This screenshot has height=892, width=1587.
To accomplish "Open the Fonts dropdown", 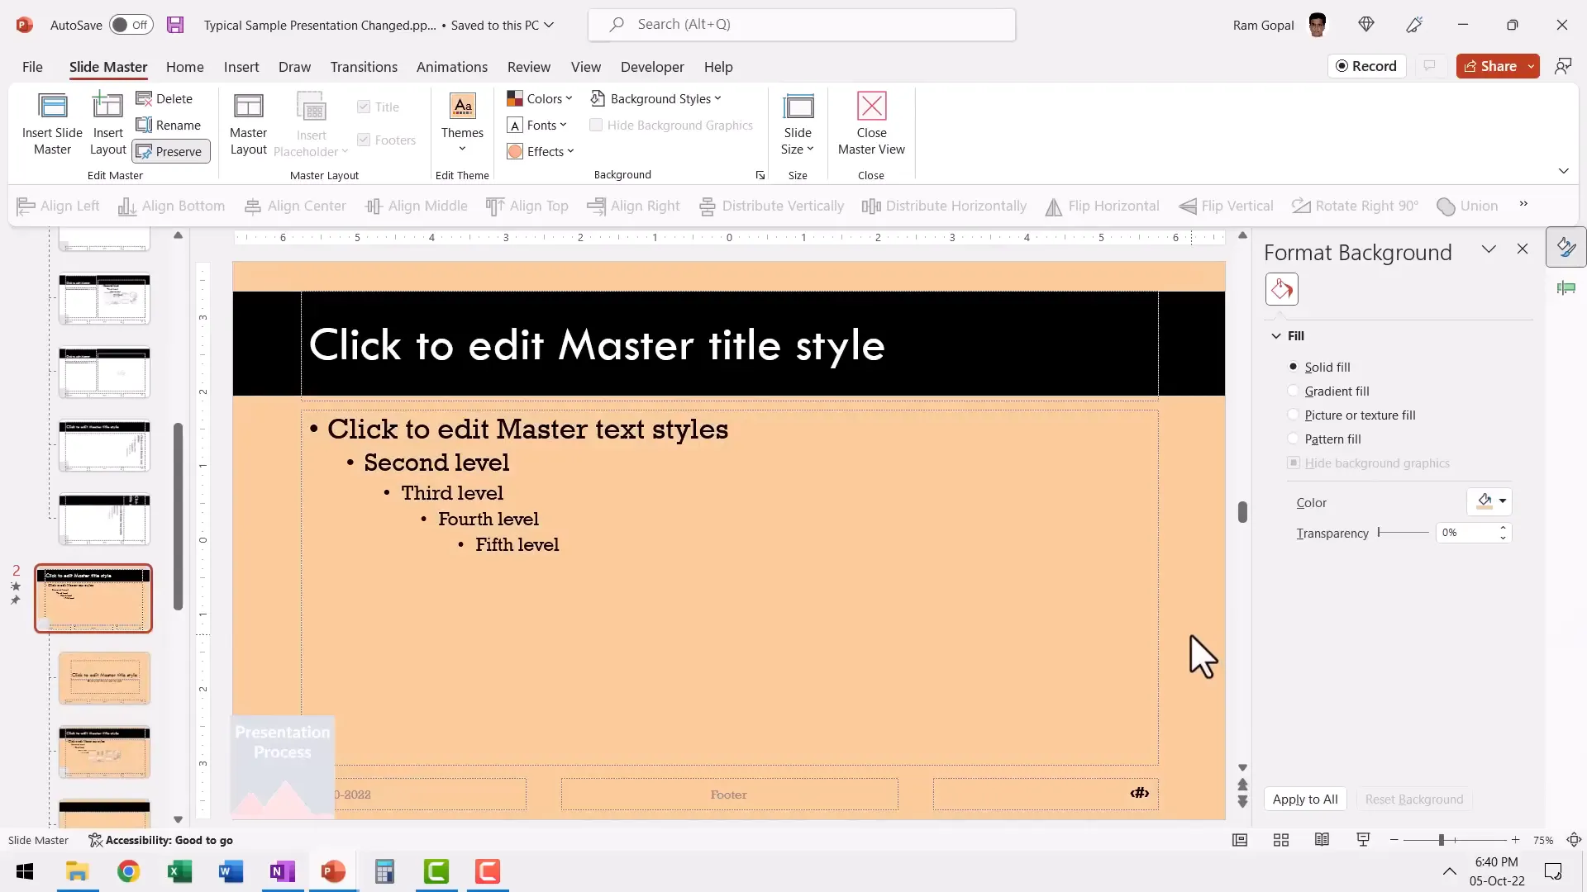I will pos(537,125).
